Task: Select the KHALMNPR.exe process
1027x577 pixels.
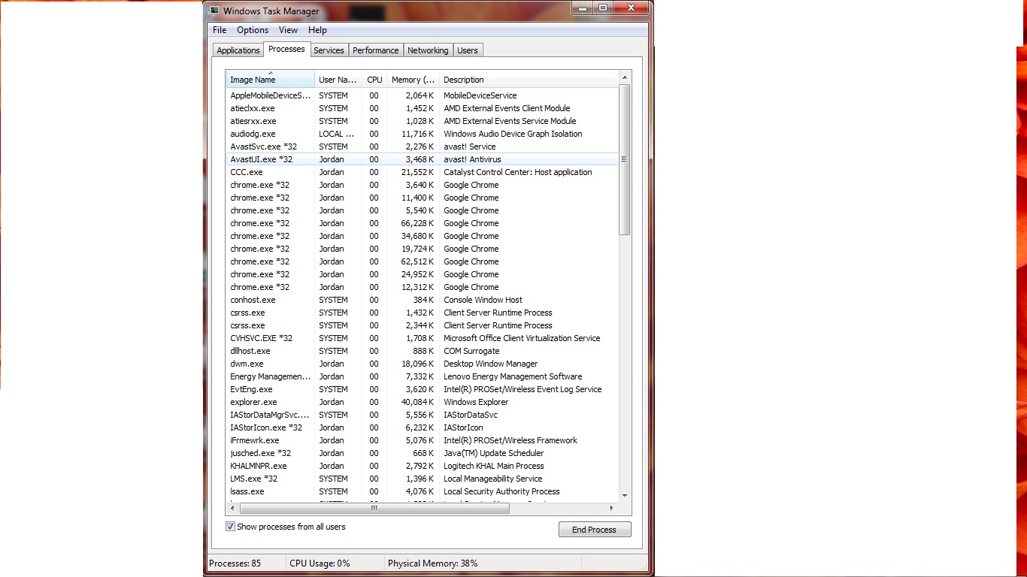Action: [x=423, y=466]
